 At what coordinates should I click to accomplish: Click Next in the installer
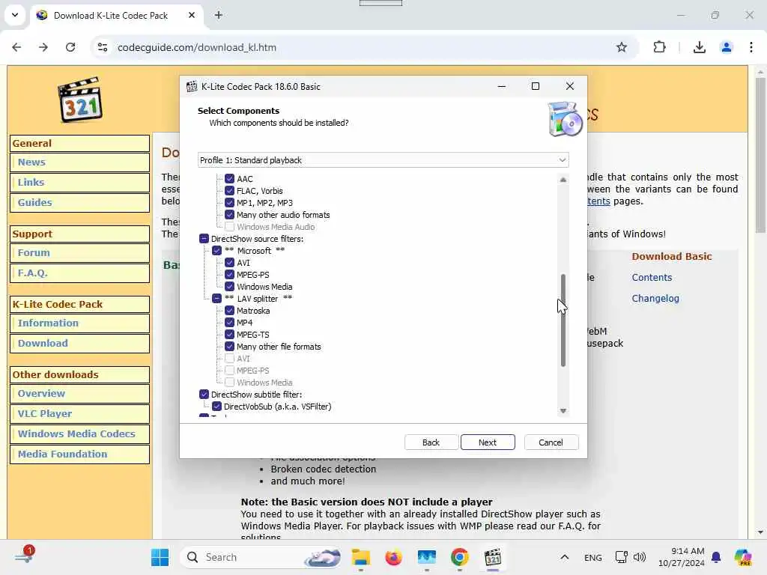click(488, 442)
